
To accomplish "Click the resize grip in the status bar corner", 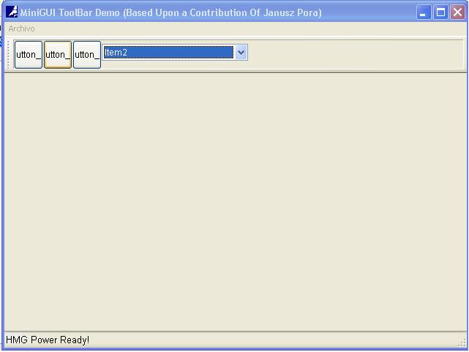I will pyautogui.click(x=461, y=343).
